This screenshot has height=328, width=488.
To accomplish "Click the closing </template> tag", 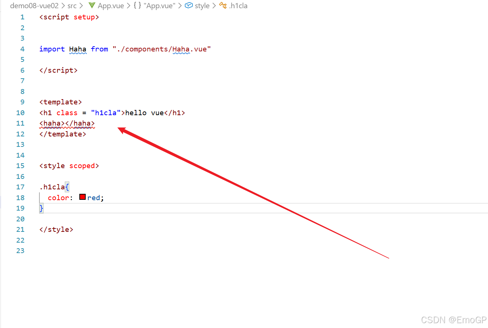I will [x=63, y=134].
